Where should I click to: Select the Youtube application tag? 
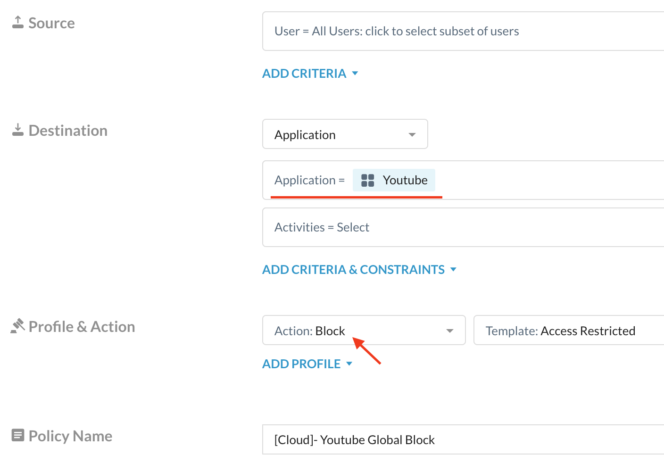click(394, 180)
